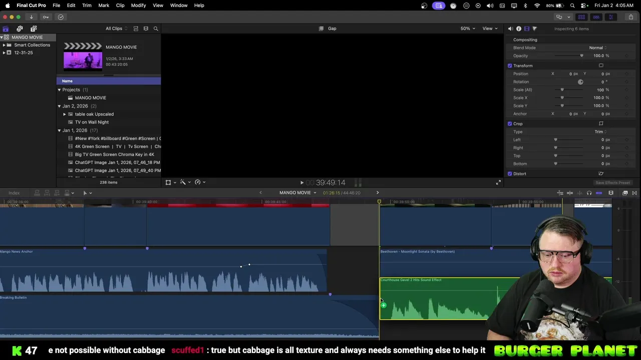
Task: Open the Clip menu
Action: [120, 5]
